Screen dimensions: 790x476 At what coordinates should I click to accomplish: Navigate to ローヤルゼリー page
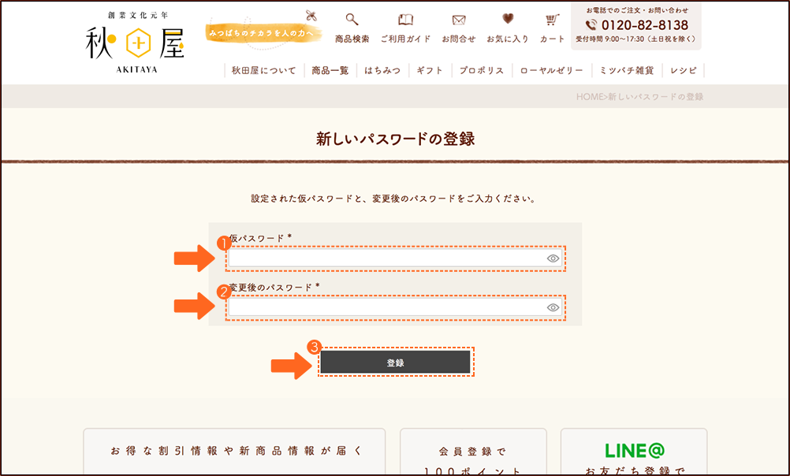coord(552,70)
